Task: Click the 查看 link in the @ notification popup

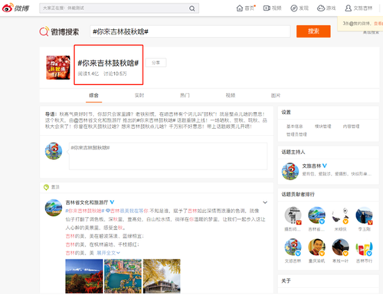Action: (378, 24)
